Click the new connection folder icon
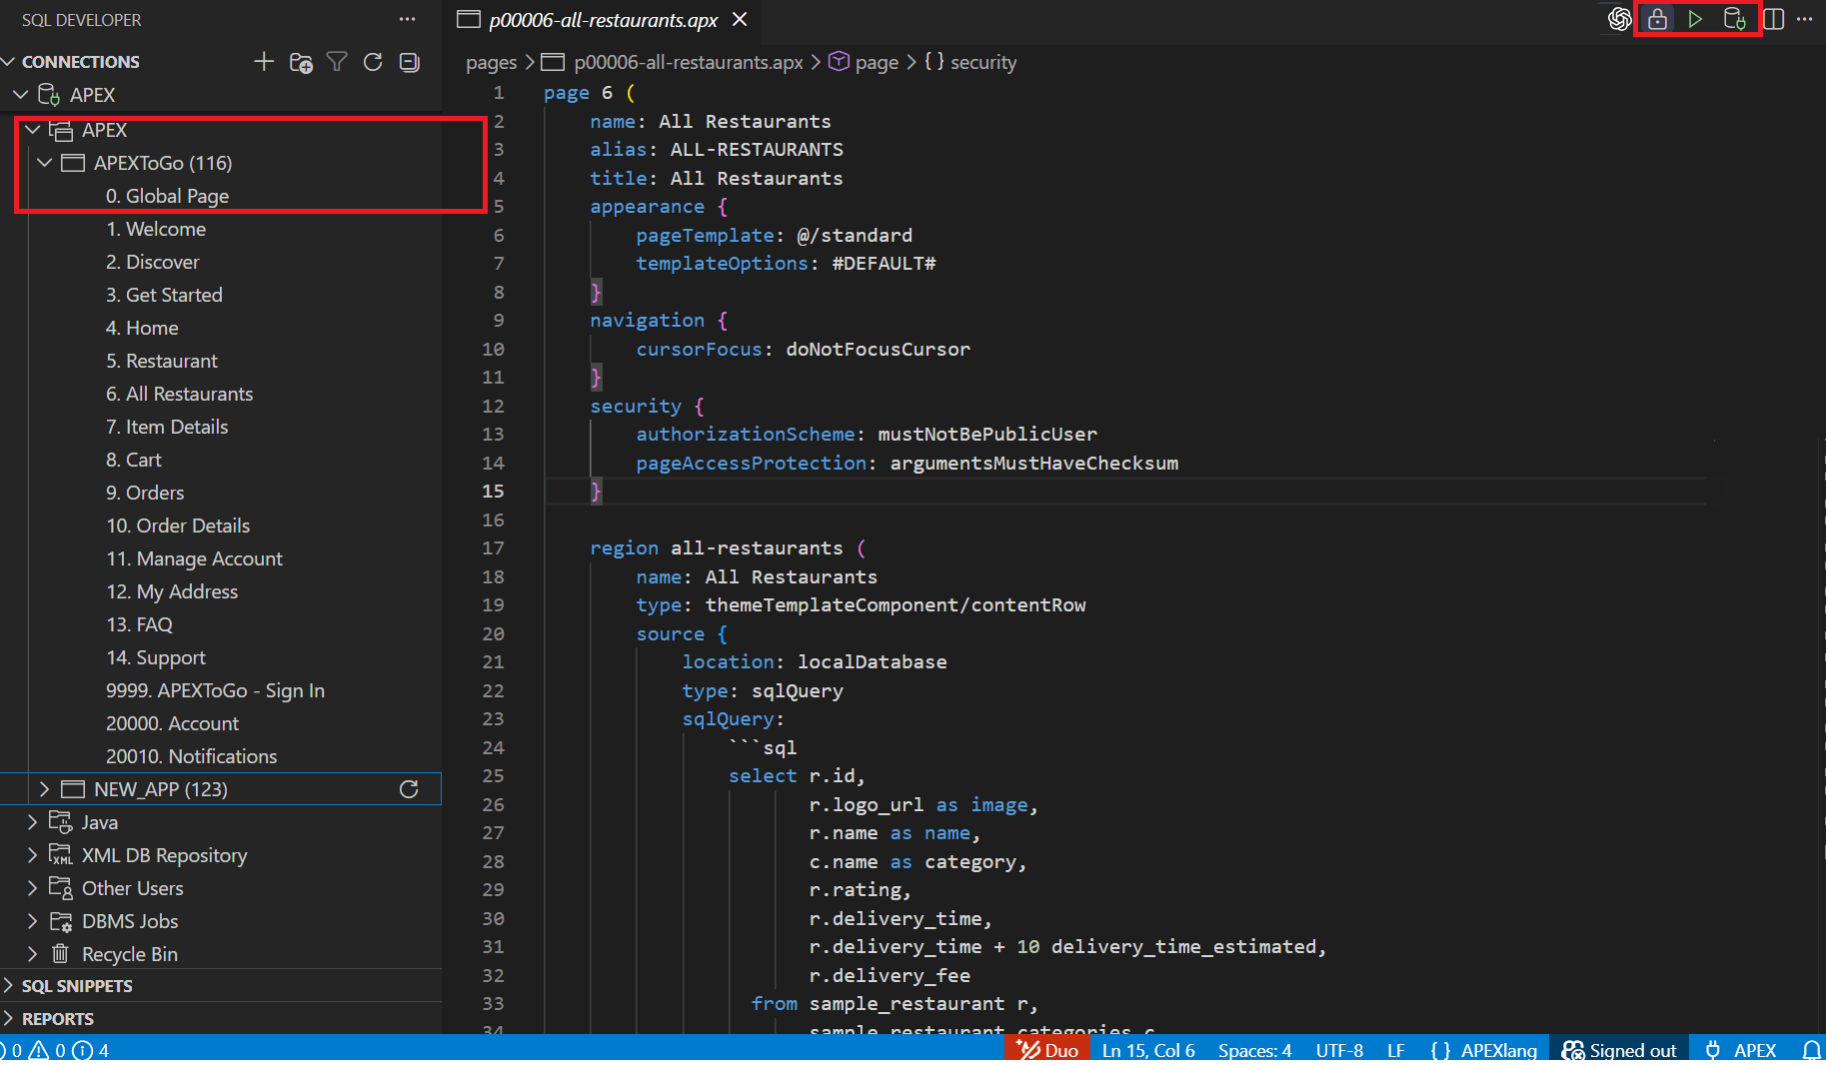The height and width of the screenshot is (1066, 1826). (301, 62)
